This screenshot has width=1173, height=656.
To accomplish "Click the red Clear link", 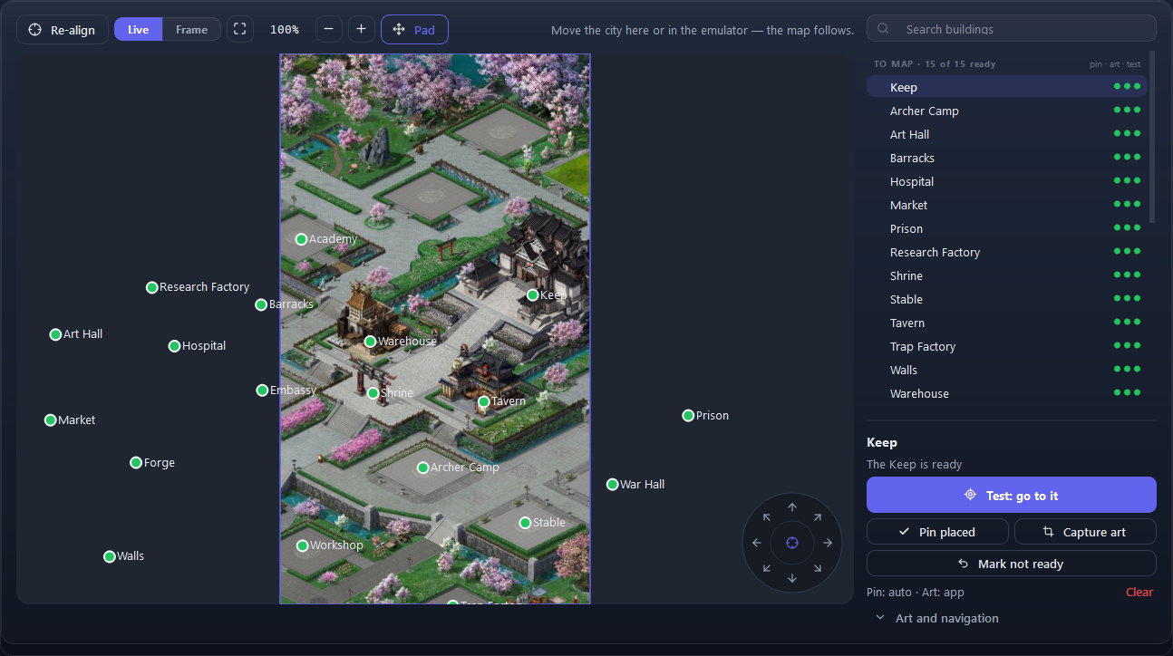I will pyautogui.click(x=1139, y=593).
